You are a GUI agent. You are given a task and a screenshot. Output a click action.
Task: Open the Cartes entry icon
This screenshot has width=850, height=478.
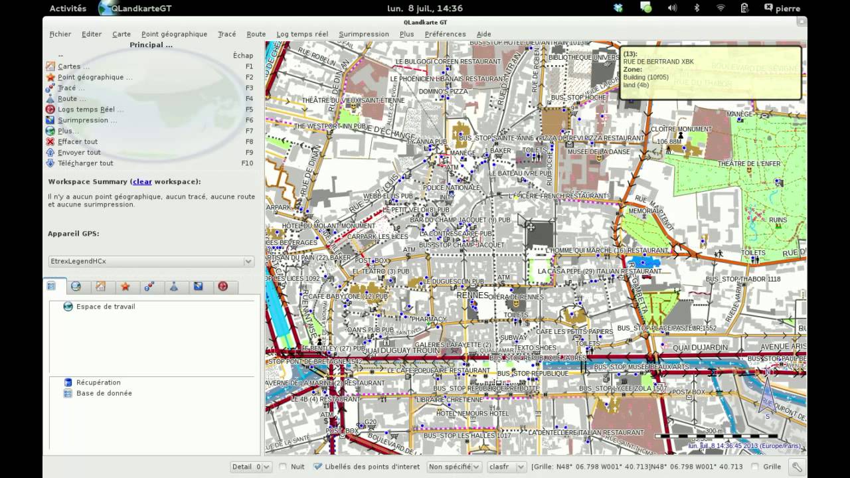pos(50,66)
